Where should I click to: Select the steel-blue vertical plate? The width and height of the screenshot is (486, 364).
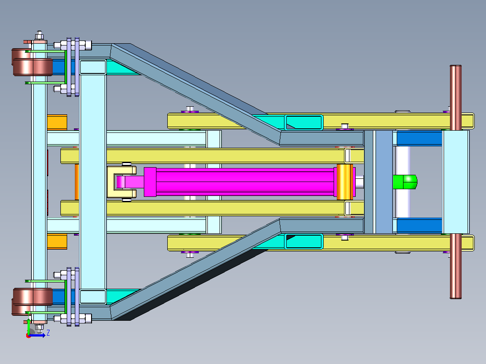(384, 182)
